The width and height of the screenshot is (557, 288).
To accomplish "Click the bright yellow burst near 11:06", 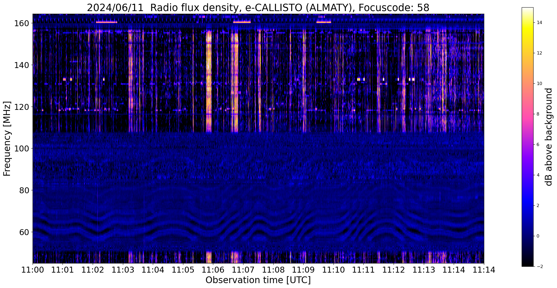I will coord(209,81).
